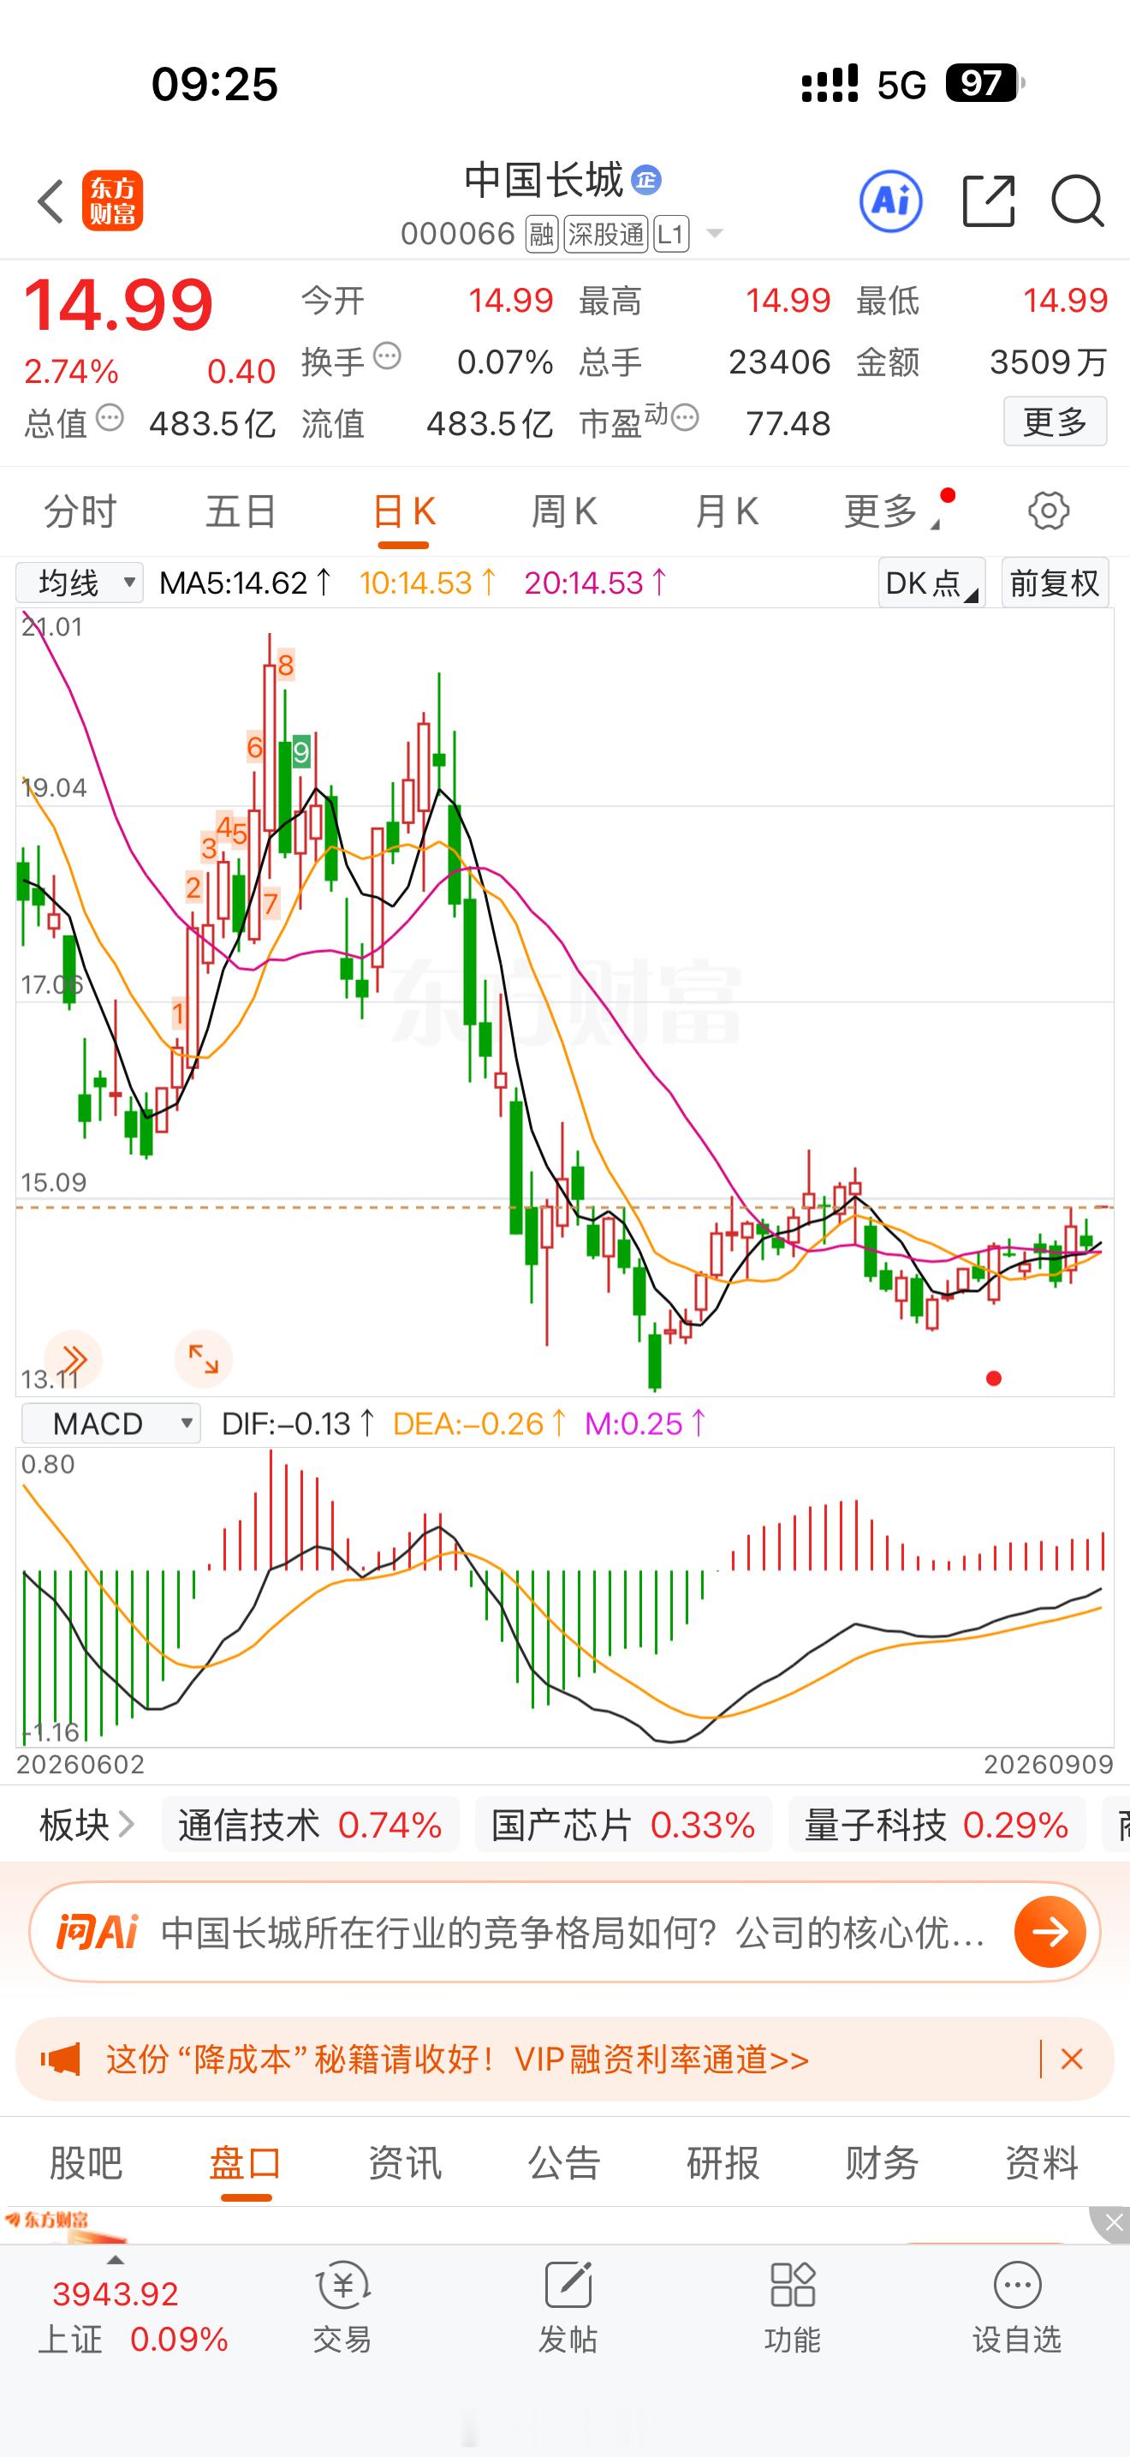Open the search magnifier icon
Screen dimensions: 1130x2457
1078,201
